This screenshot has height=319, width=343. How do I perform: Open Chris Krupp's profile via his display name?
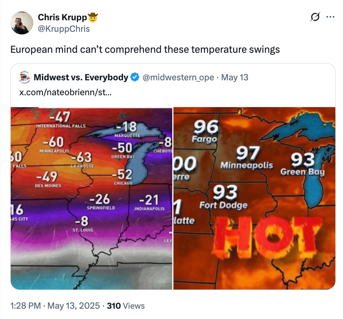coord(62,17)
